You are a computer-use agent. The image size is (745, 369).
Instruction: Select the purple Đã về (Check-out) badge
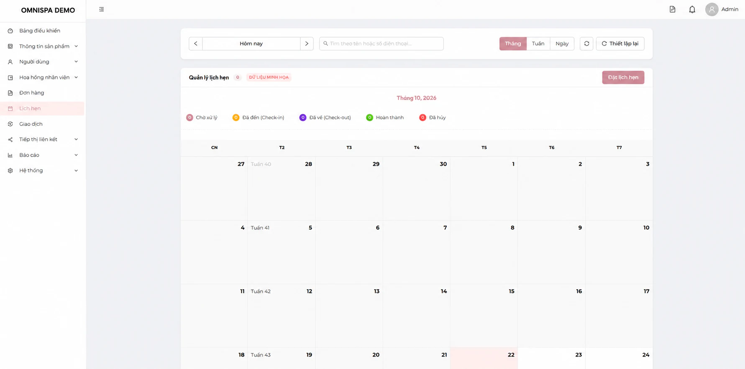tap(303, 117)
